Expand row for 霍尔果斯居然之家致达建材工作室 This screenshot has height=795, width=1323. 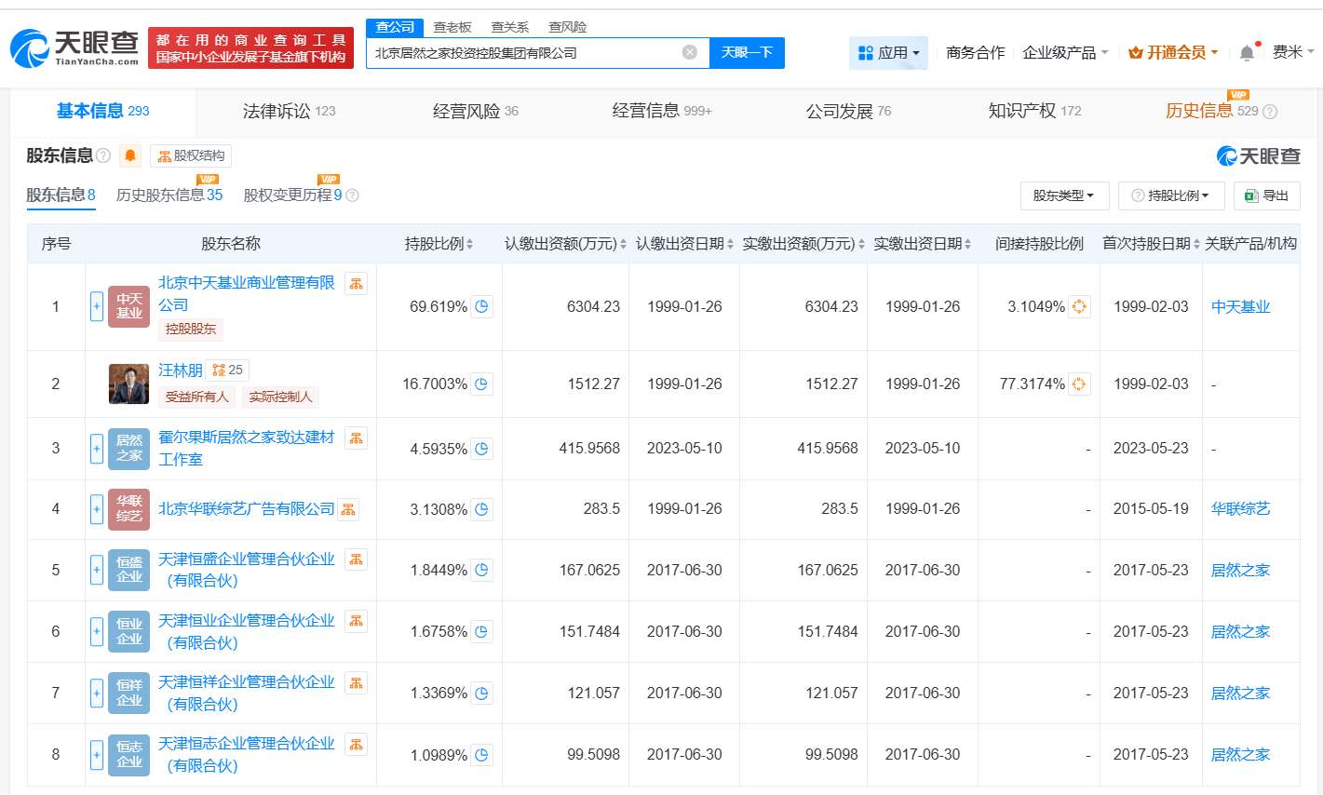pyautogui.click(x=97, y=448)
